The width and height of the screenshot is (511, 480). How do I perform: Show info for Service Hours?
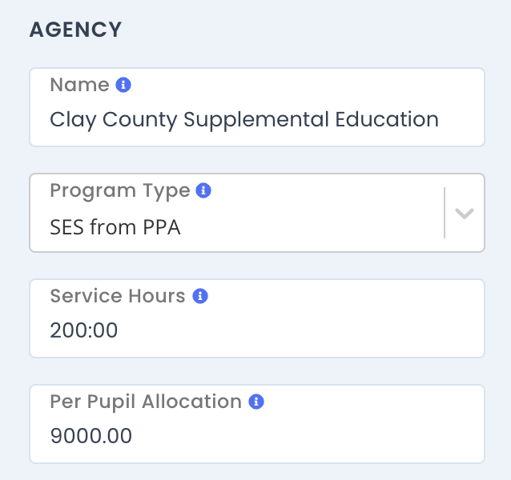click(200, 296)
